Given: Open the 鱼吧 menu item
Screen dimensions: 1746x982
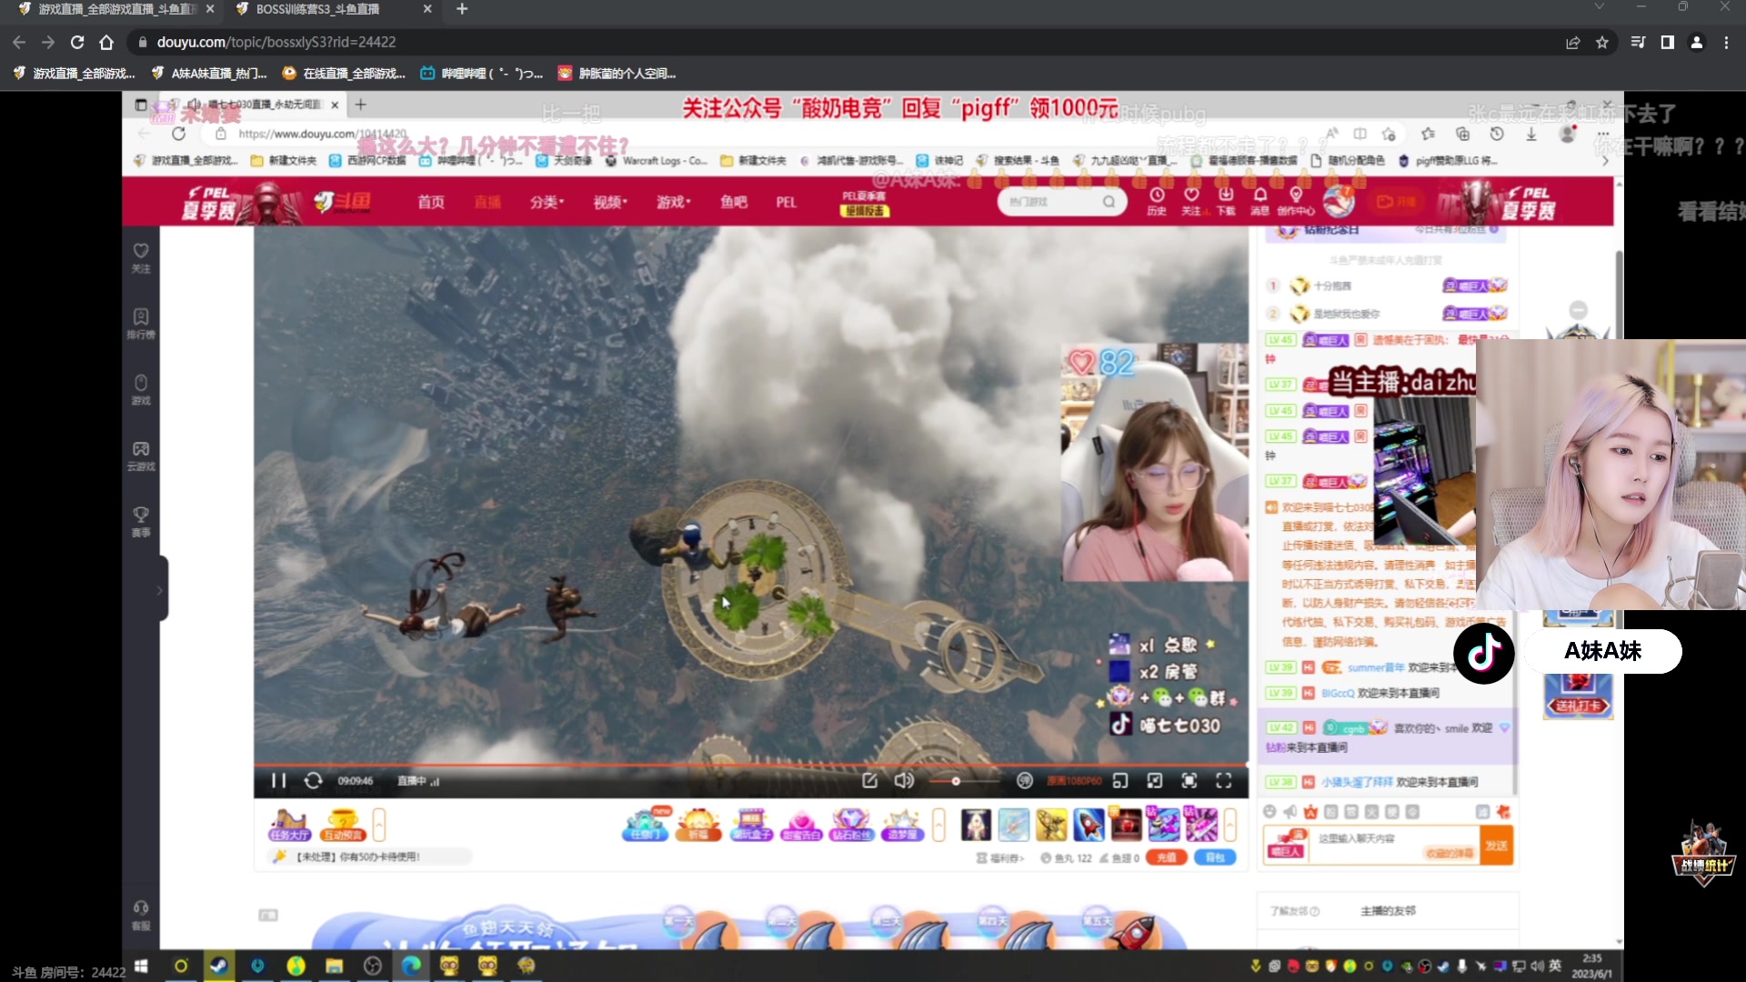Looking at the screenshot, I should [x=733, y=202].
